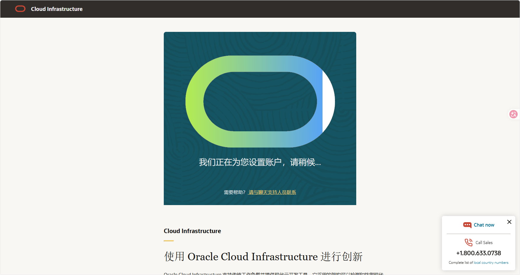This screenshot has height=275, width=520.
Task: Click the Oracle logo in the header
Action: pyautogui.click(x=20, y=9)
